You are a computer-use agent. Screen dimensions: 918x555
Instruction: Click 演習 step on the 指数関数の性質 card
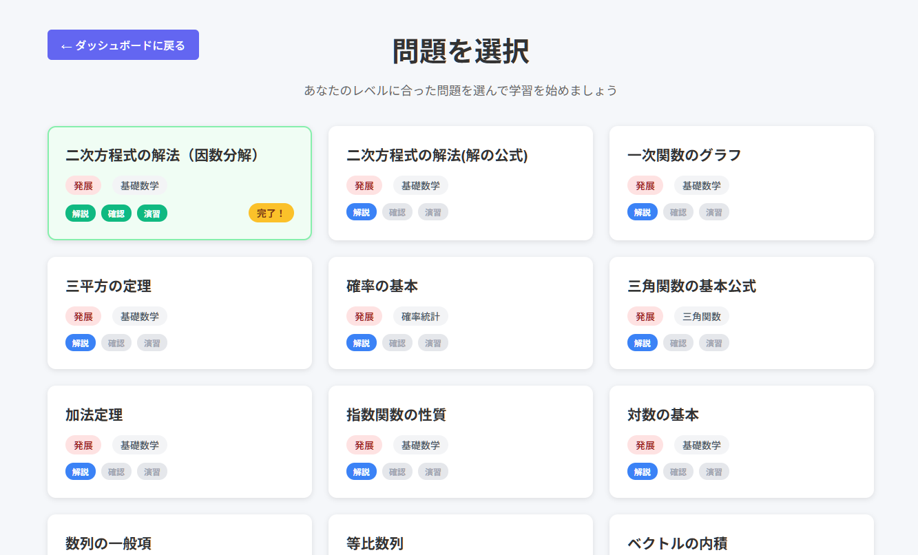(x=433, y=472)
